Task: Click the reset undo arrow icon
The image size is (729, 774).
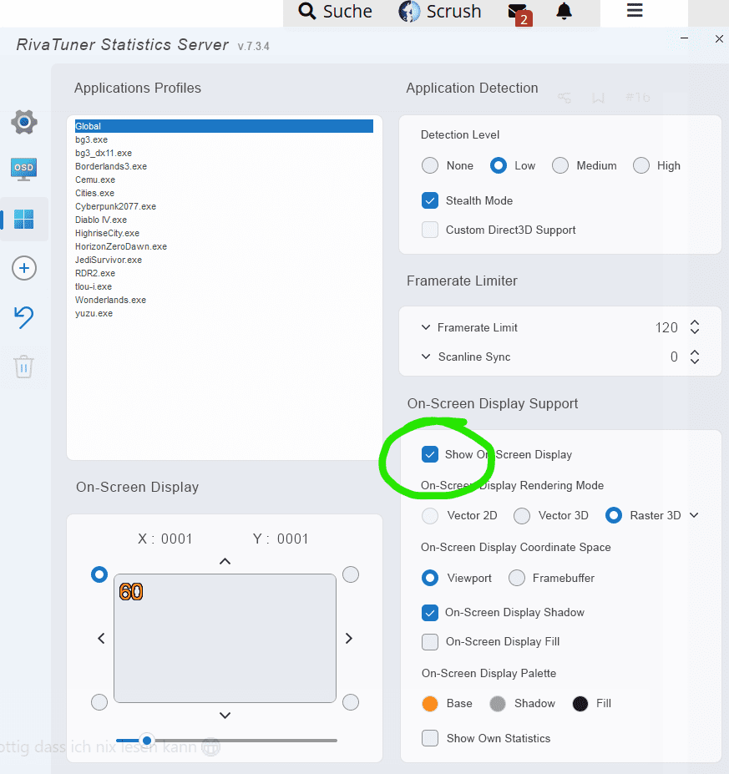Action: 24,316
